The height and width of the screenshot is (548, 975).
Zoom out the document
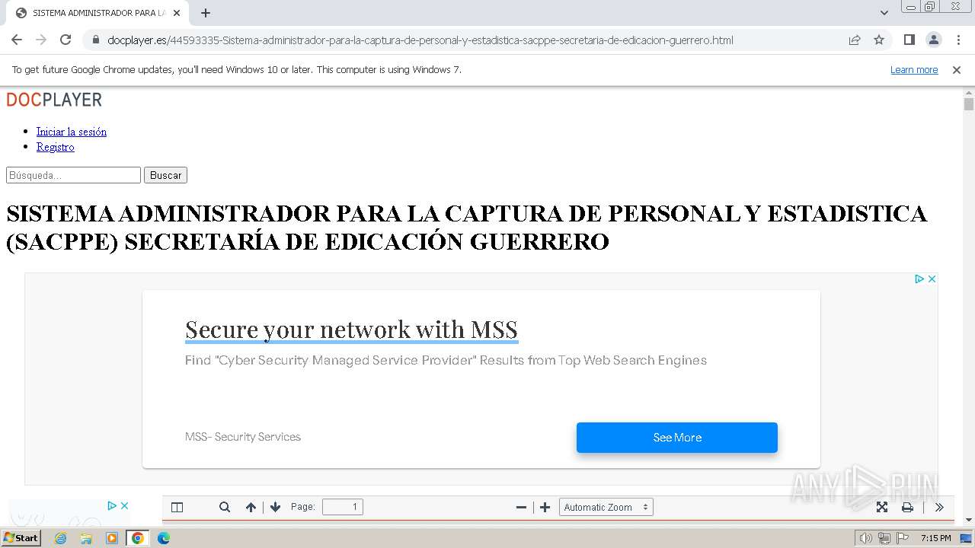tap(521, 508)
